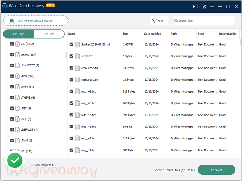Image resolution: width=242 pixels, height=181 pixels.
Task: Click the green scan completed checkmark icon
Action: (15, 160)
